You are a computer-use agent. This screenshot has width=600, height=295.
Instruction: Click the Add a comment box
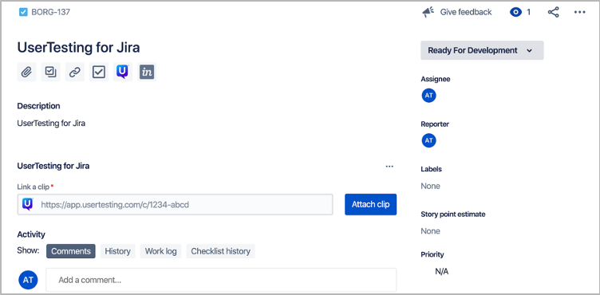point(221,280)
